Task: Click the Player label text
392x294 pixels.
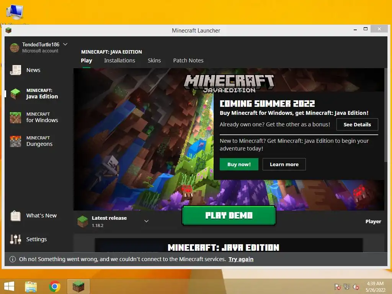Action: coord(373,222)
